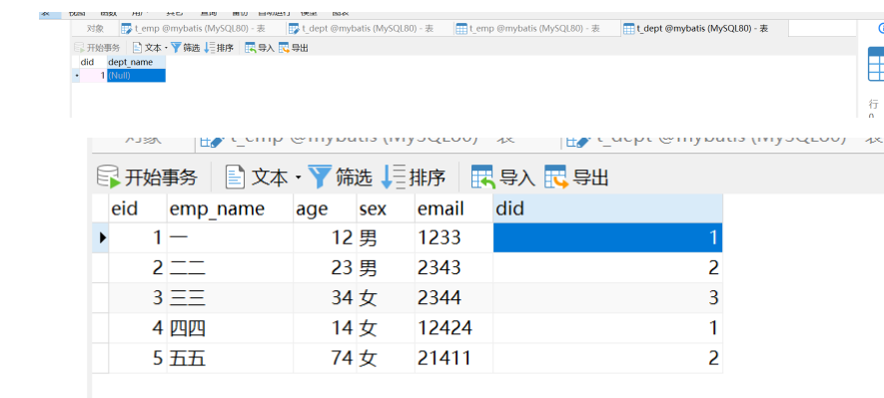Click the small 筛选 filter icon above the dept_name grid

tap(176, 48)
